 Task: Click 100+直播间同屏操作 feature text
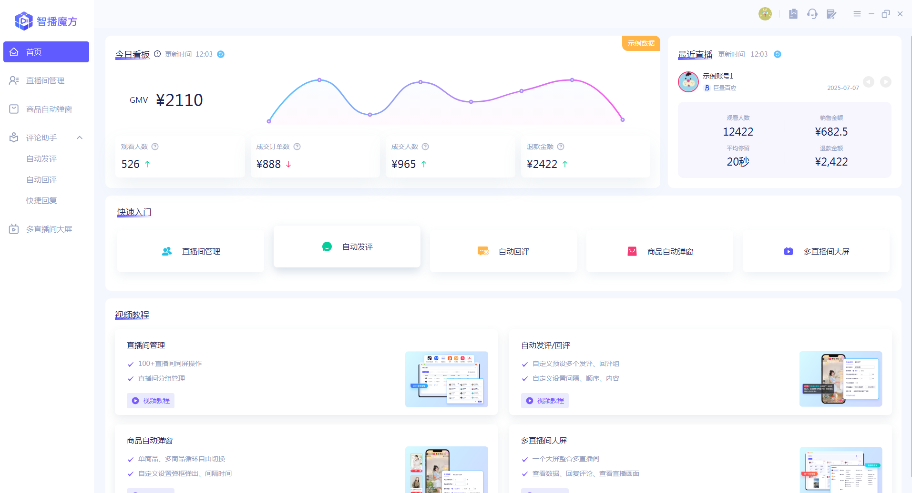pyautogui.click(x=170, y=364)
